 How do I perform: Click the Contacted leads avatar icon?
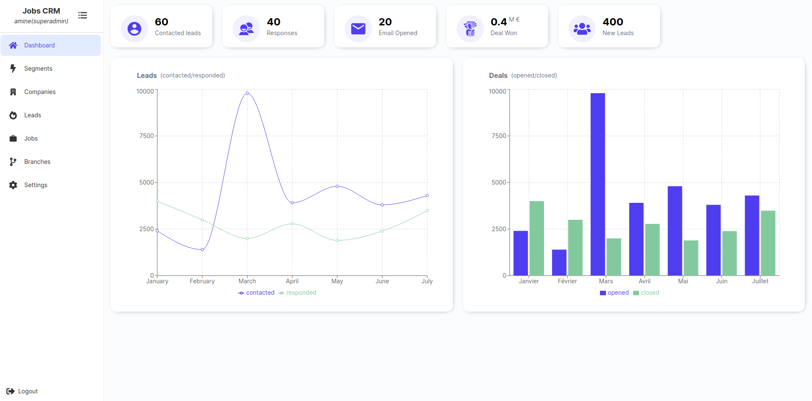[134, 28]
